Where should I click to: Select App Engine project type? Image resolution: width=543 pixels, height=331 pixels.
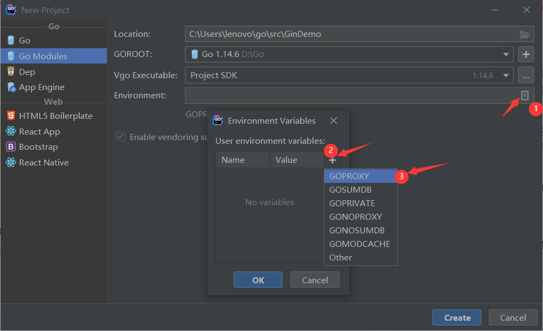pyautogui.click(x=54, y=87)
